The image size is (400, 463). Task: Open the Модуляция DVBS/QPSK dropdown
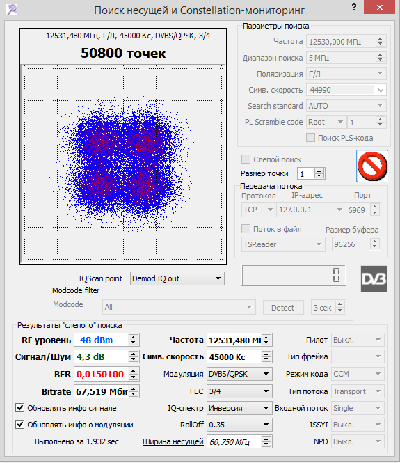click(x=239, y=374)
